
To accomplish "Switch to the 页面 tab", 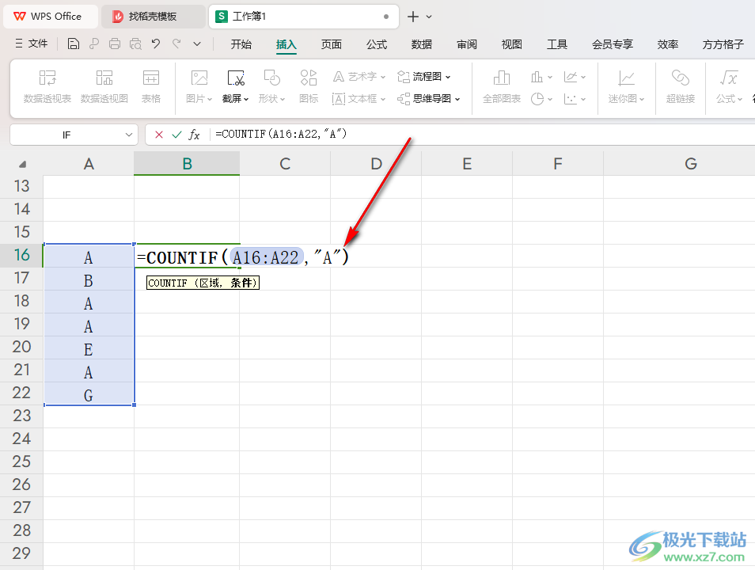I will click(x=332, y=44).
